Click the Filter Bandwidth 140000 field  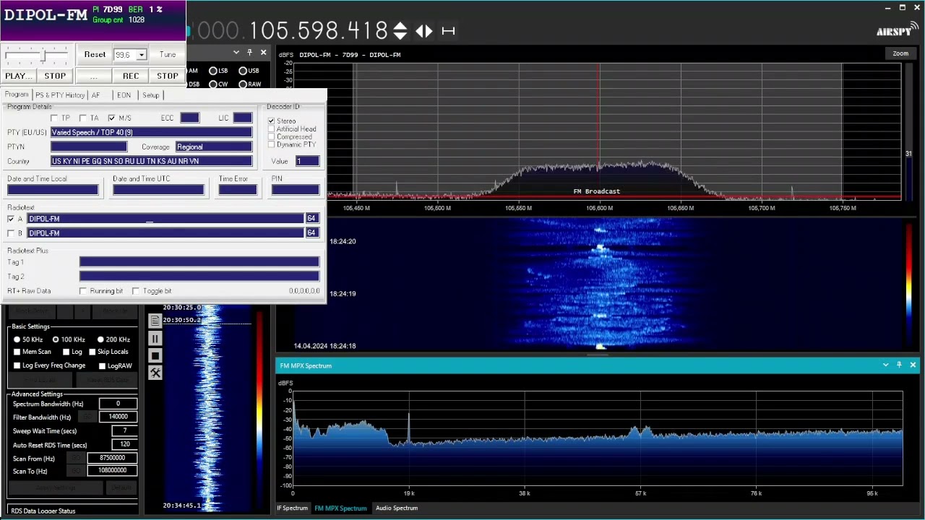coord(118,417)
